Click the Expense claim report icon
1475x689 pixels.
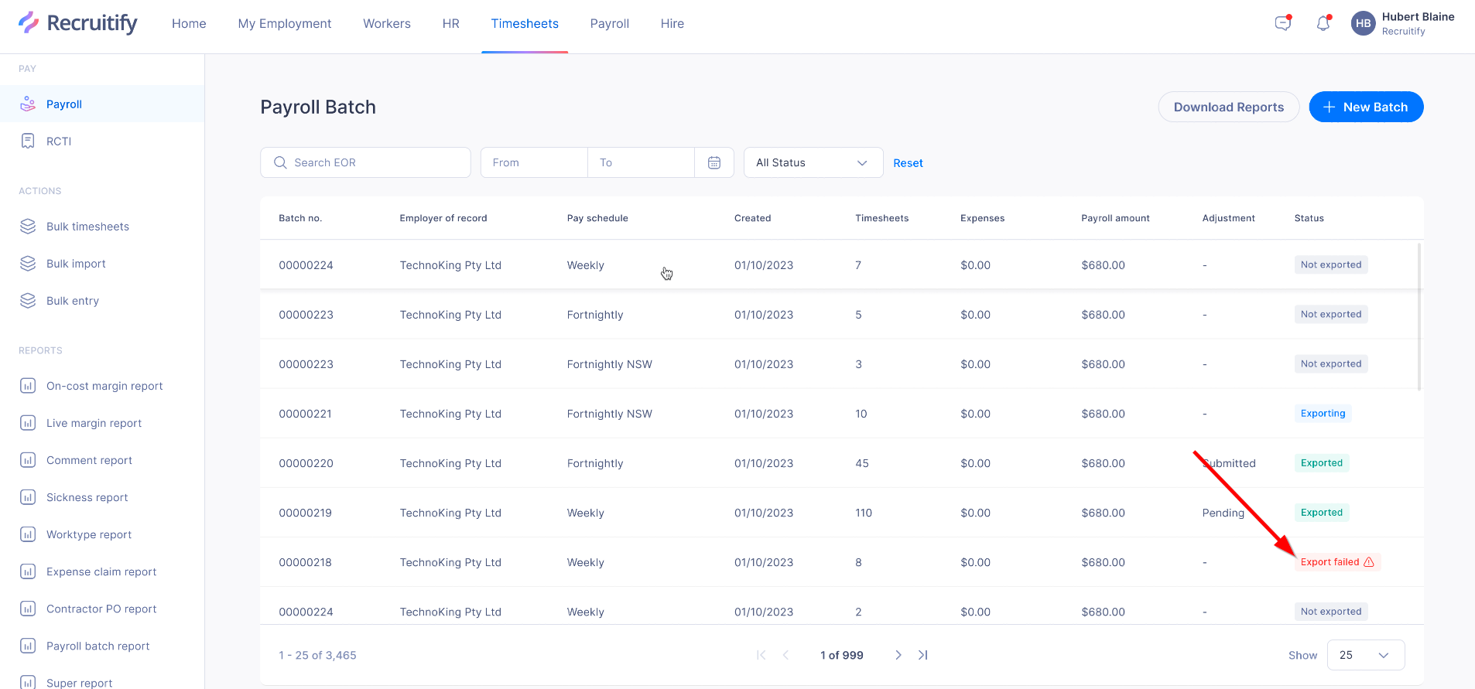coord(28,571)
